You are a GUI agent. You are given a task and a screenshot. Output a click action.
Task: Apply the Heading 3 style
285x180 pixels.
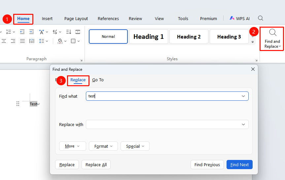coord(229,37)
